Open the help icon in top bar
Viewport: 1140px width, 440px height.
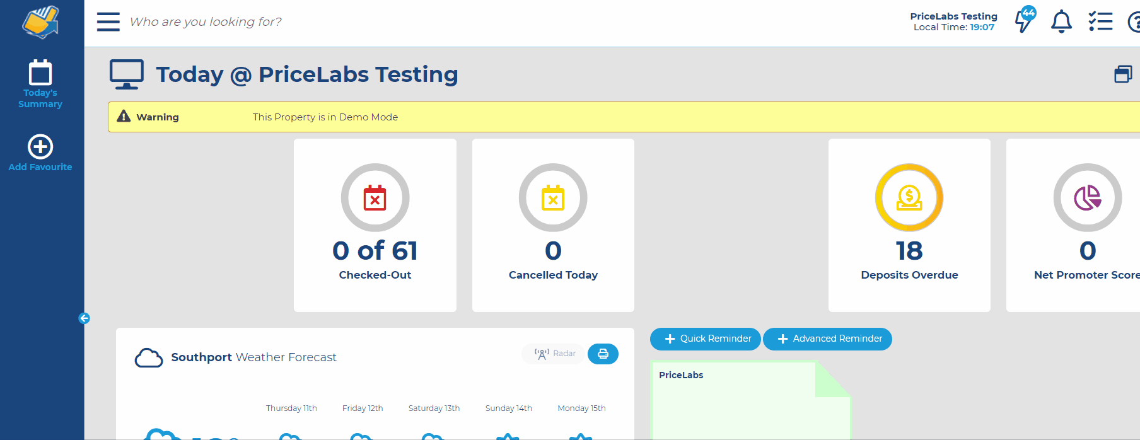pos(1134,22)
